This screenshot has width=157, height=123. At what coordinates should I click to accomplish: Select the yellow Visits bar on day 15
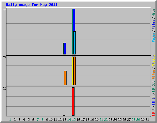[x=73, y=71]
